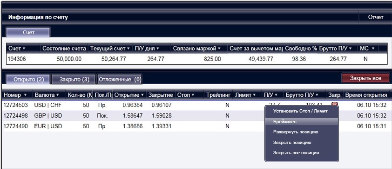Open Брутто П/У account column arrow
Viewport: 392px width, 169px height.
[x=350, y=49]
